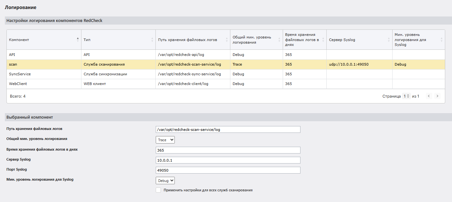Click the page number stepper

click(x=406, y=96)
